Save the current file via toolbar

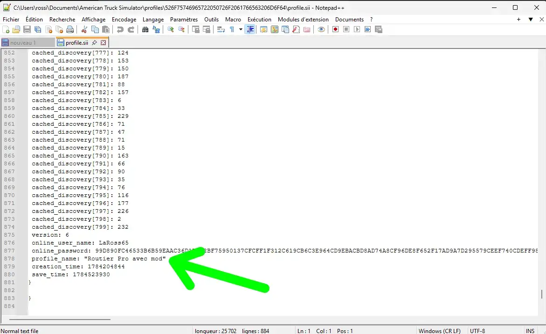(27, 29)
